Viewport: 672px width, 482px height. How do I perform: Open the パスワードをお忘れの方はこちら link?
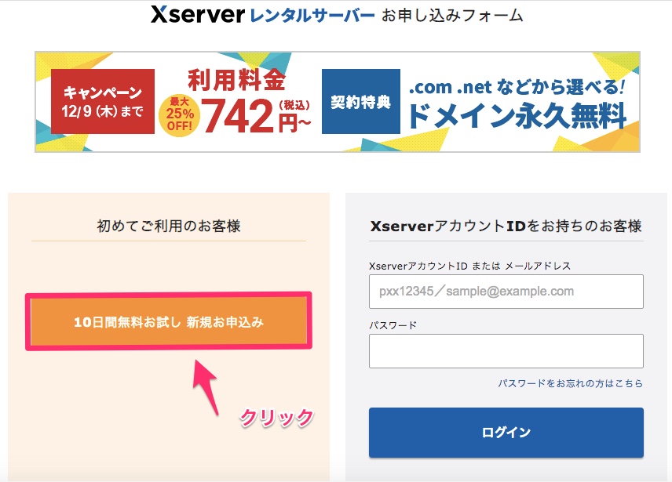point(570,383)
